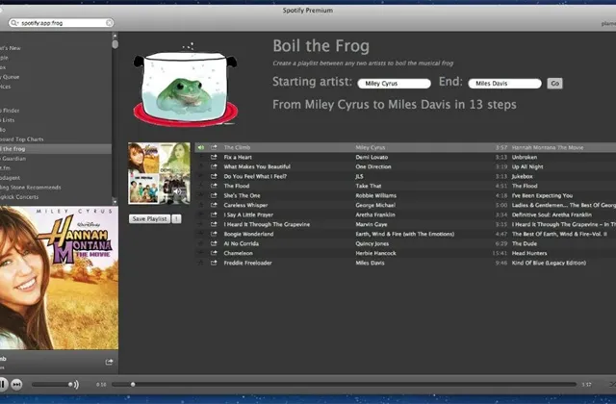
Task: Select the track Careless Whisper
Action: 245,205
